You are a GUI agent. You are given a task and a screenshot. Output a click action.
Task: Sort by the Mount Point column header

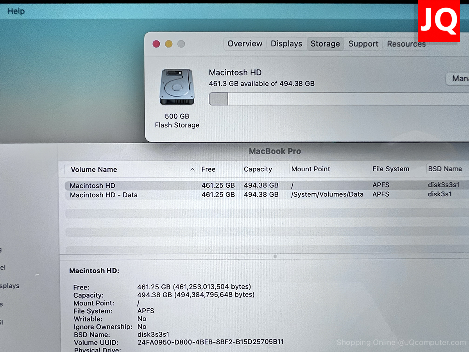[311, 169]
